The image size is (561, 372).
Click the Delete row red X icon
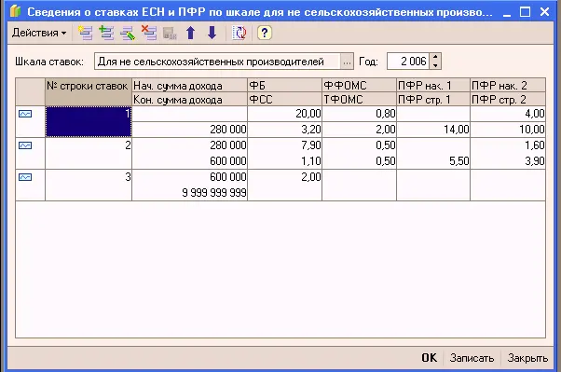coord(149,33)
